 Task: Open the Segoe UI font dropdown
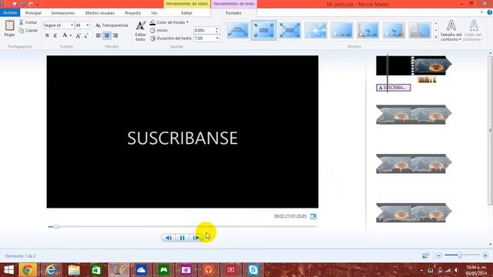72,25
